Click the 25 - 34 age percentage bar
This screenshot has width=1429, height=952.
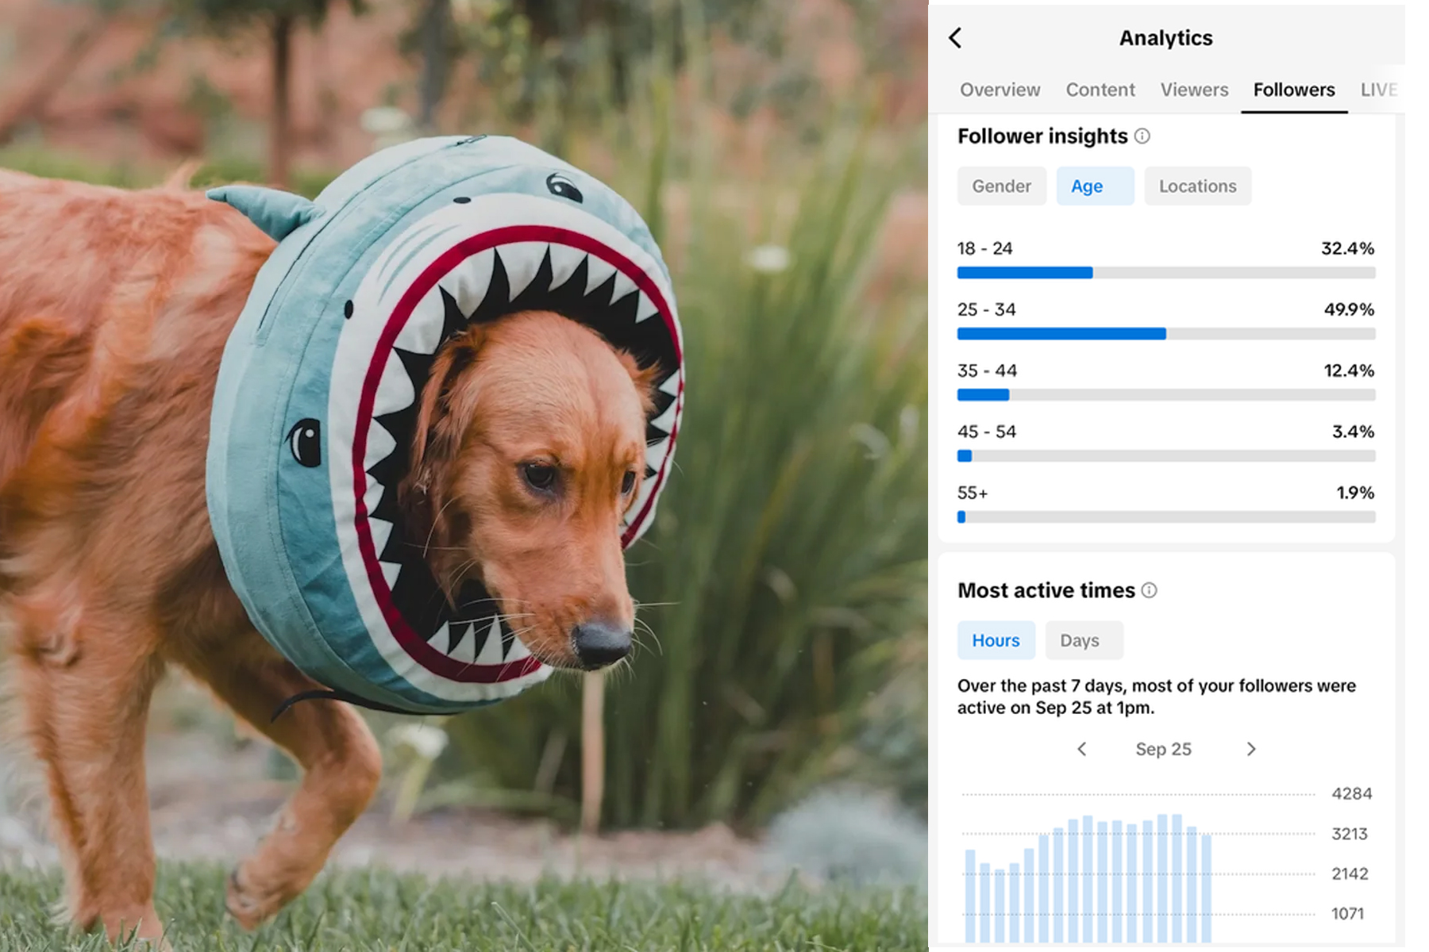(x=1165, y=334)
